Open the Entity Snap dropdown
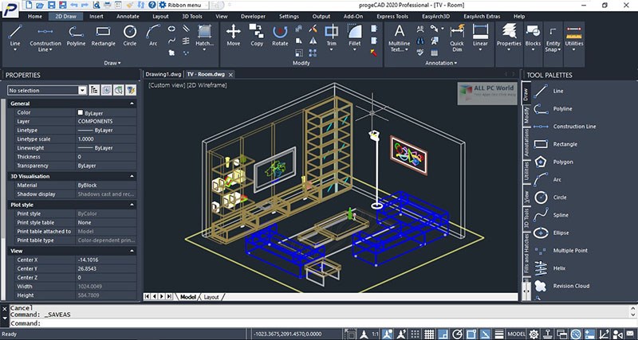 (x=553, y=40)
